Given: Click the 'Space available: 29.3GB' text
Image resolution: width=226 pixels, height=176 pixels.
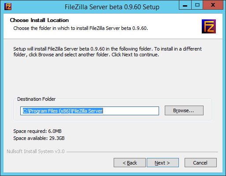Looking at the screenshot, I should tap(39, 138).
